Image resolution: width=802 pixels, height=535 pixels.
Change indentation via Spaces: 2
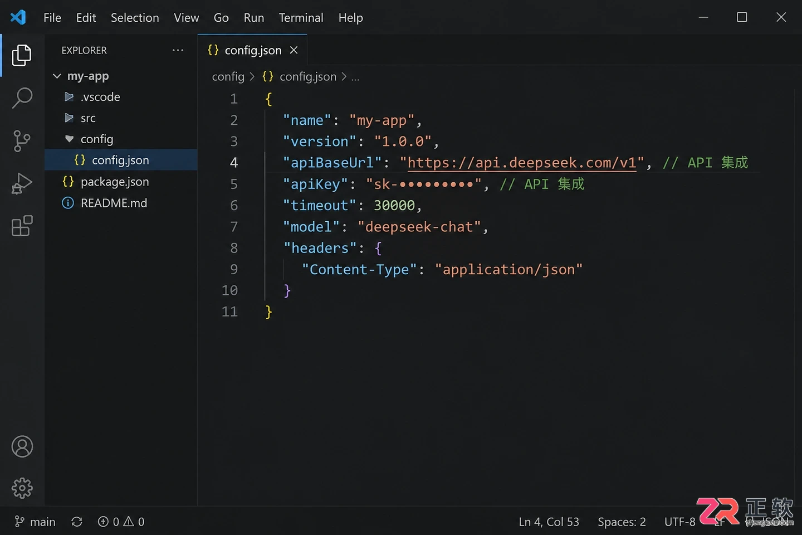pyautogui.click(x=622, y=522)
